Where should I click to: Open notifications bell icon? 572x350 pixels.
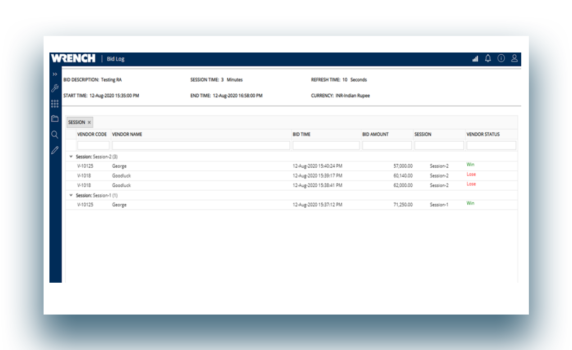[x=488, y=58]
